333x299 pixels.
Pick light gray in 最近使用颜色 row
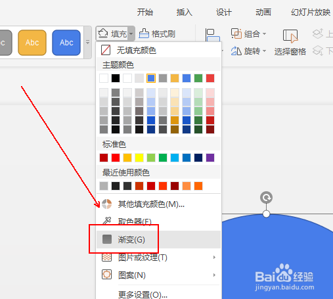pyautogui.click(x=104, y=186)
